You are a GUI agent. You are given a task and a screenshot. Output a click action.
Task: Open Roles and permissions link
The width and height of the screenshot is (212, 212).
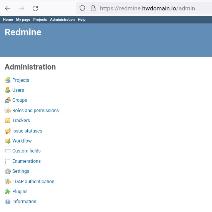pos(36,111)
